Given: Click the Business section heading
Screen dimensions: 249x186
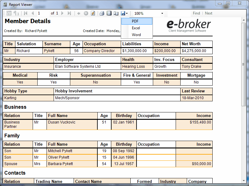Looking at the screenshot, I should click(x=15, y=107).
